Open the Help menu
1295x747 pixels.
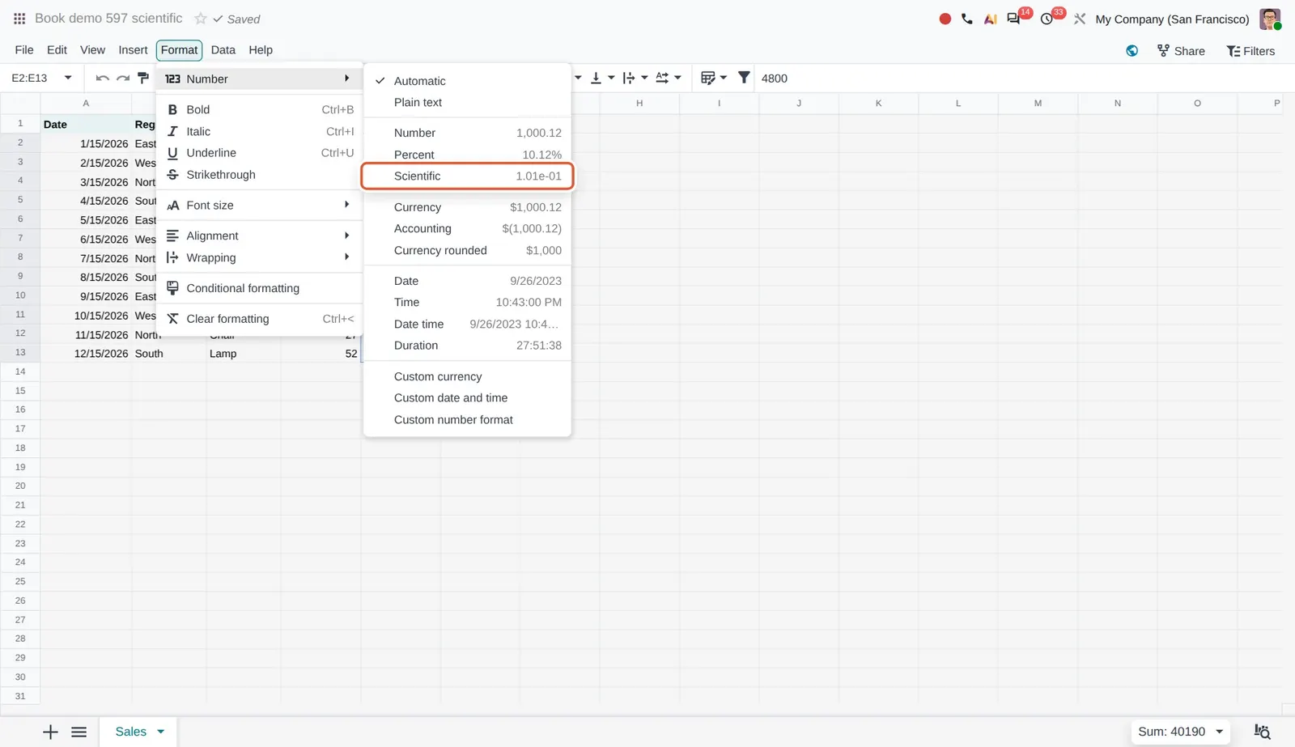(x=261, y=50)
